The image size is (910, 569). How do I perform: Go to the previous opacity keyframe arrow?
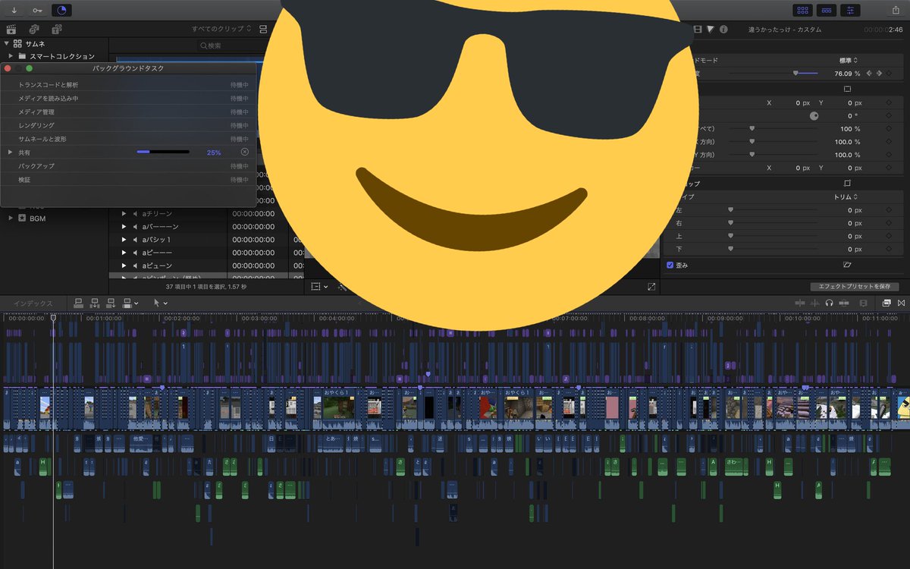point(870,74)
